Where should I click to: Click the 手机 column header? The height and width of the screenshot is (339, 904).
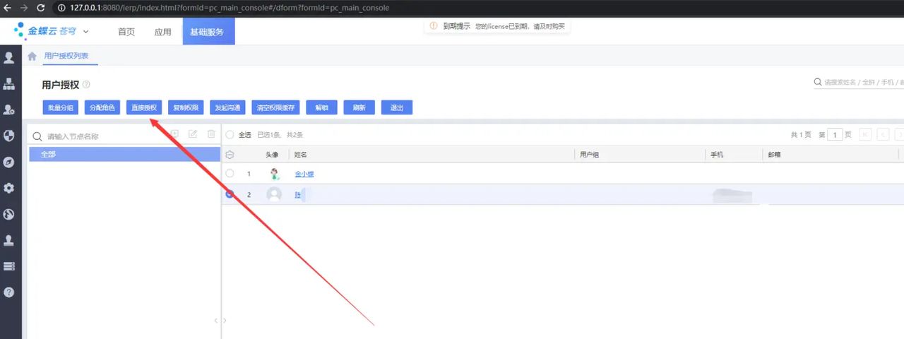(716, 155)
